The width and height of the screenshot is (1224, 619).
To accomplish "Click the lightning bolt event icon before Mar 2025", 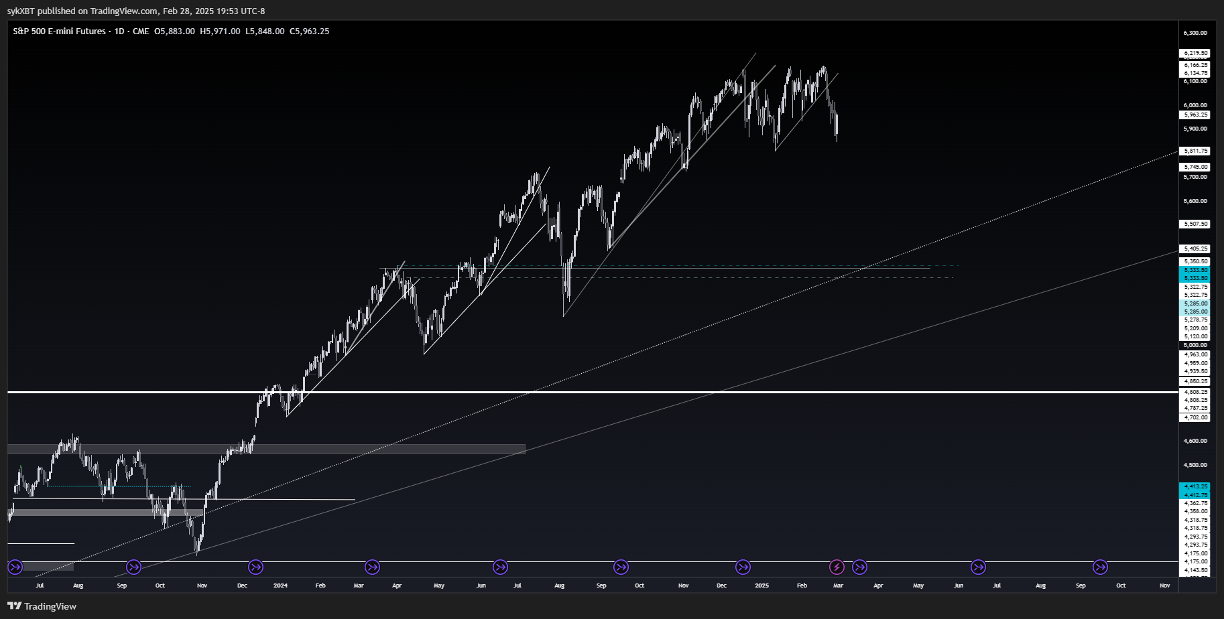I will (x=837, y=567).
